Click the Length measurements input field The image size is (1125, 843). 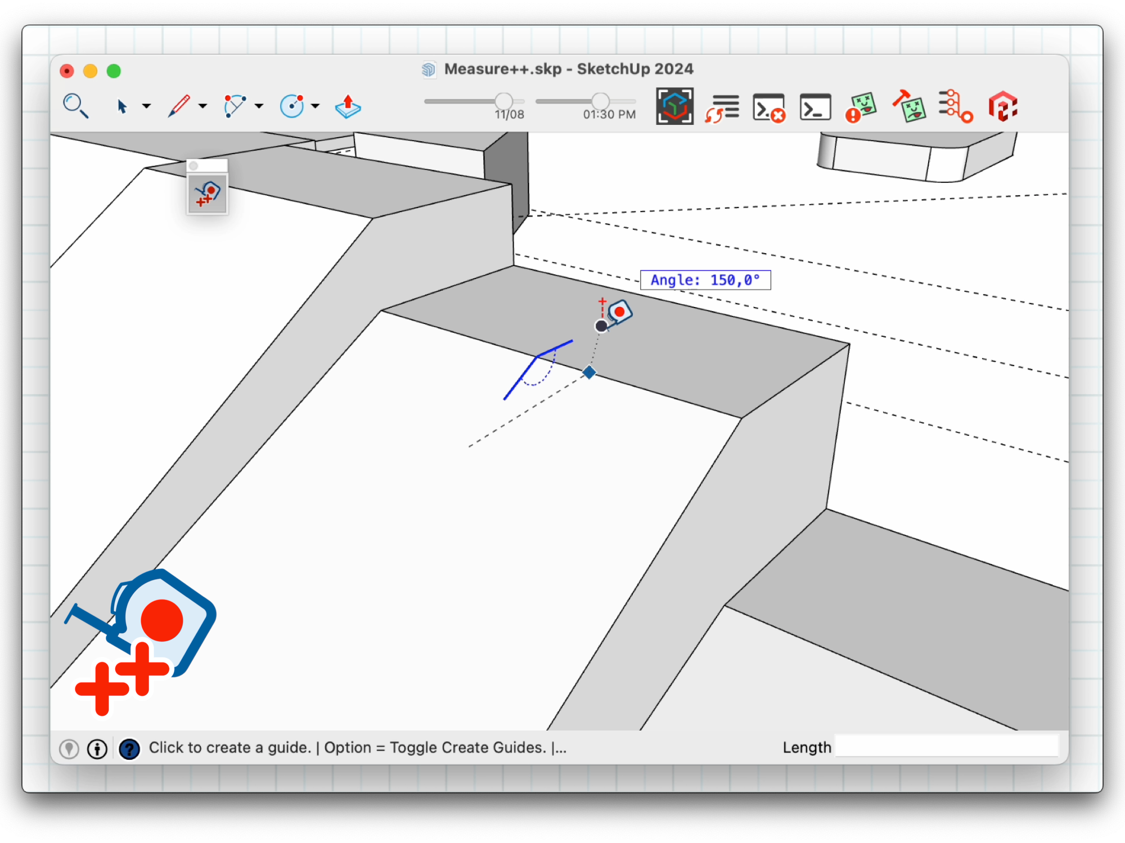click(x=946, y=747)
